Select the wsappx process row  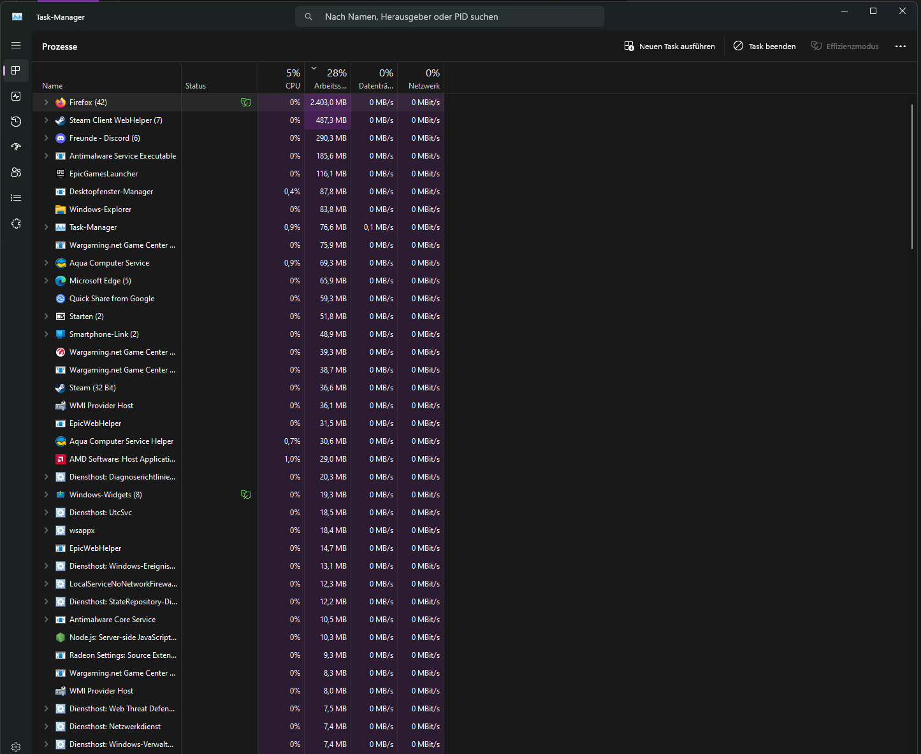(238, 530)
